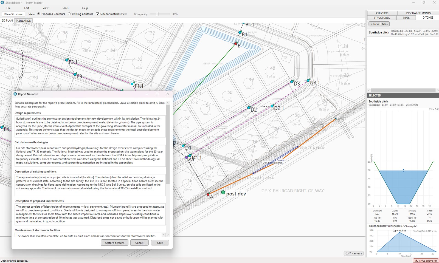Maximize the Report Narrative dialog

pos(157,94)
